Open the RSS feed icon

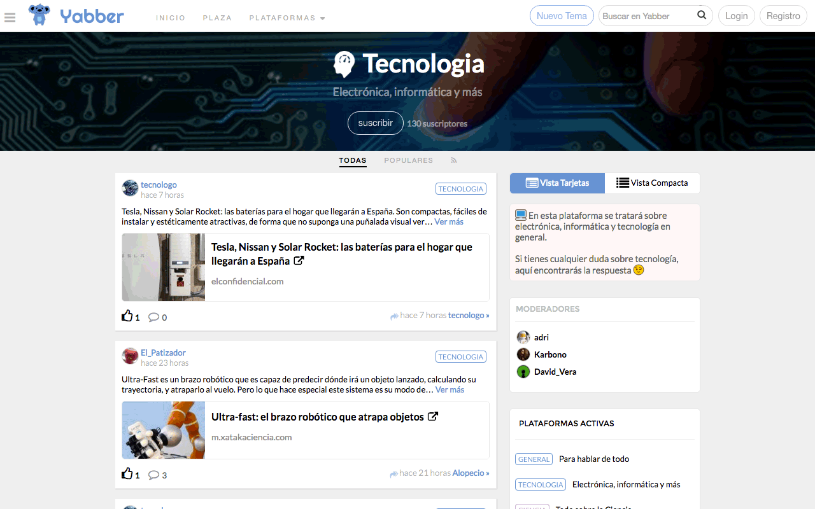(454, 160)
